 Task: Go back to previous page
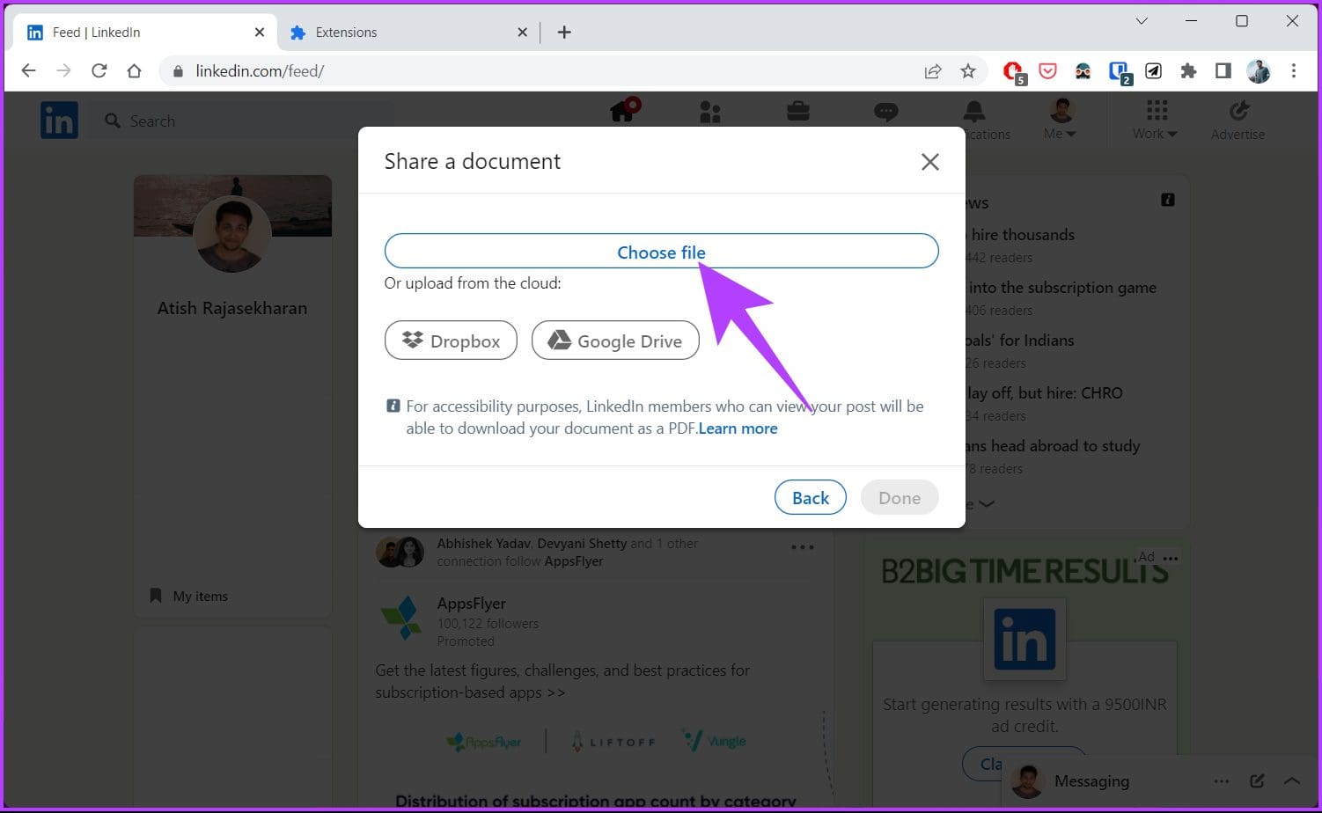(28, 71)
